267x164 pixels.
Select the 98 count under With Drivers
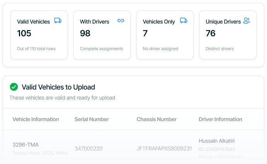[x=85, y=34]
